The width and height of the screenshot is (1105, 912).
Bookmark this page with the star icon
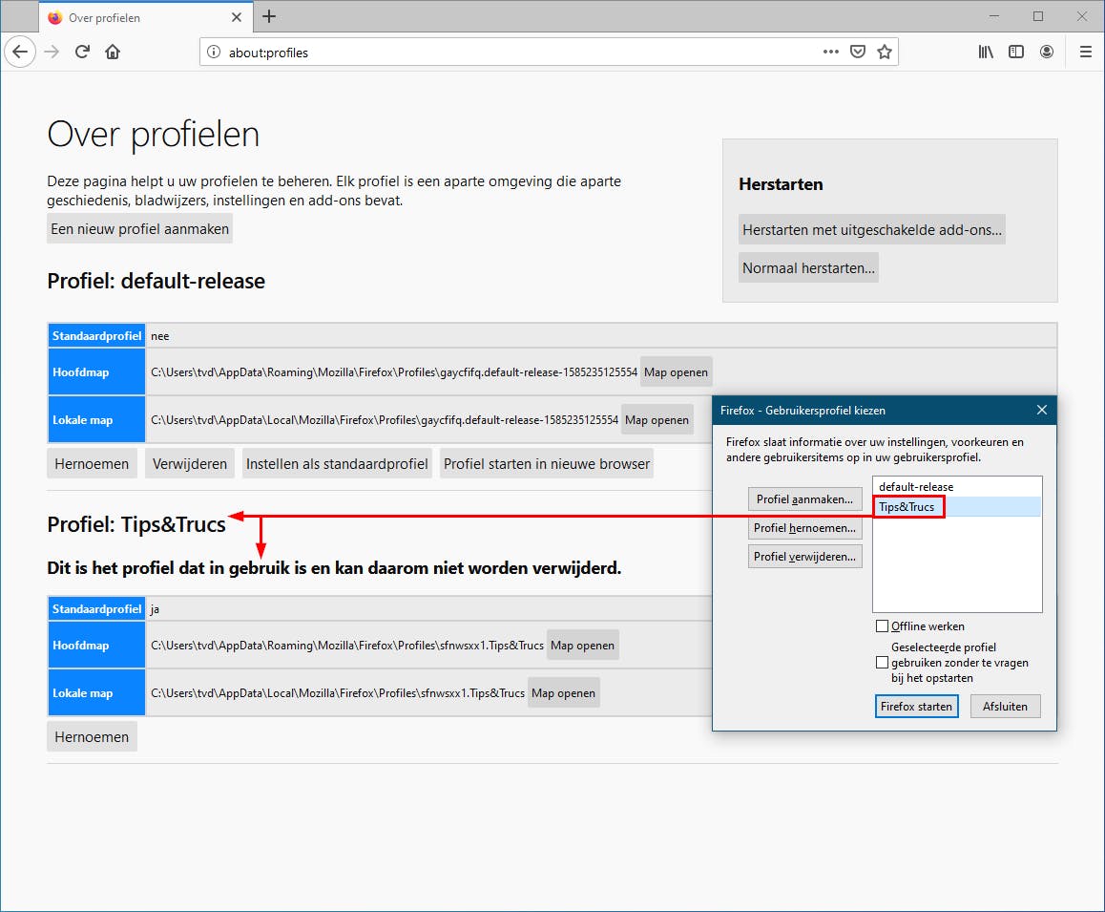885,52
